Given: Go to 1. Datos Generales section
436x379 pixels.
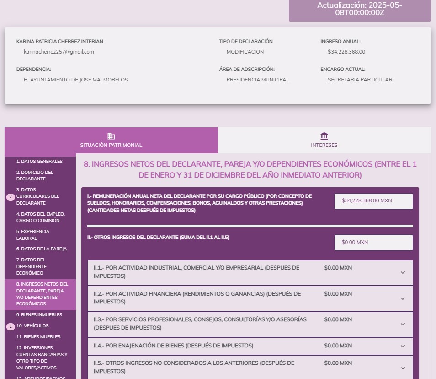Looking at the screenshot, I should 39,162.
